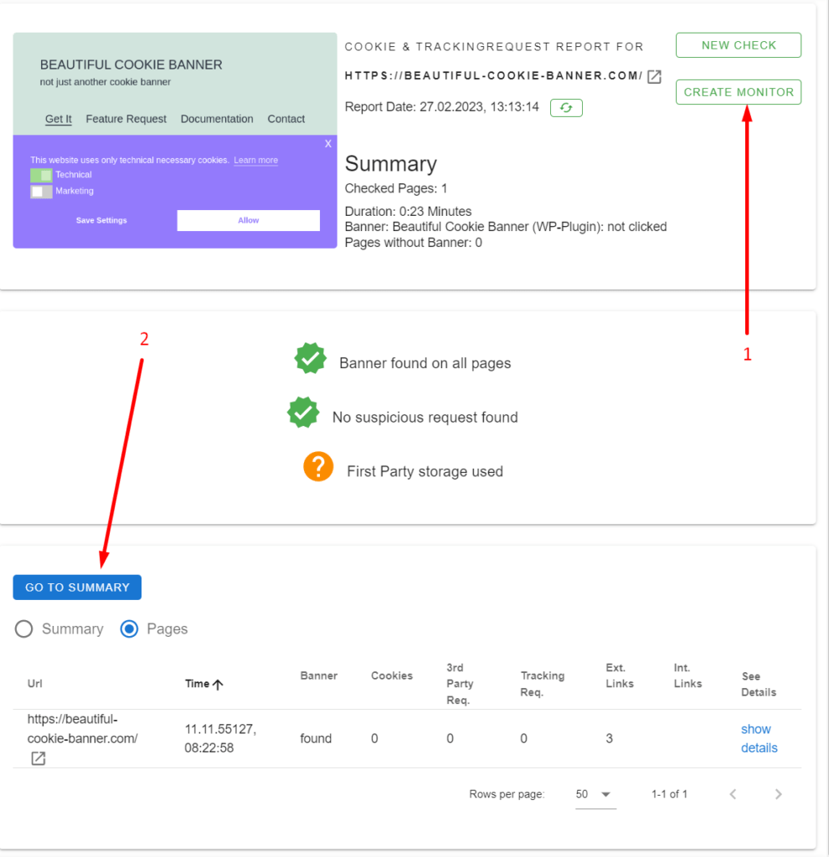This screenshot has height=857, width=829.
Task: Click green checkmark beside Banner found on all pages
Action: tap(310, 358)
